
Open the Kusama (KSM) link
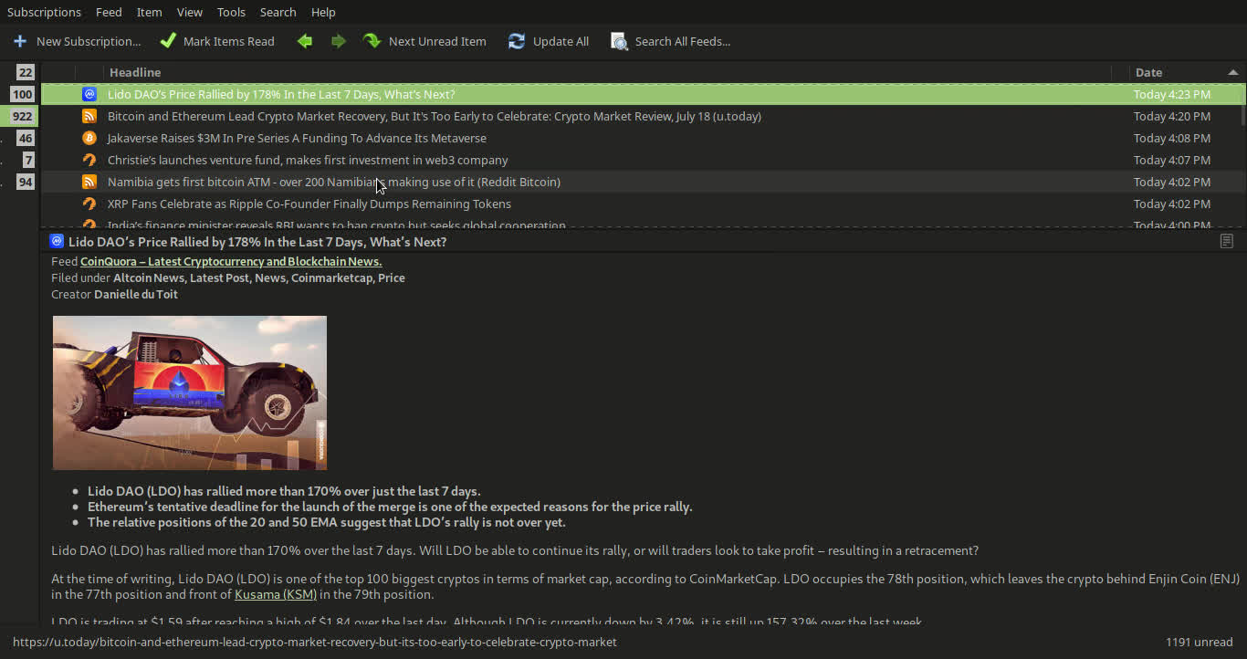click(276, 594)
